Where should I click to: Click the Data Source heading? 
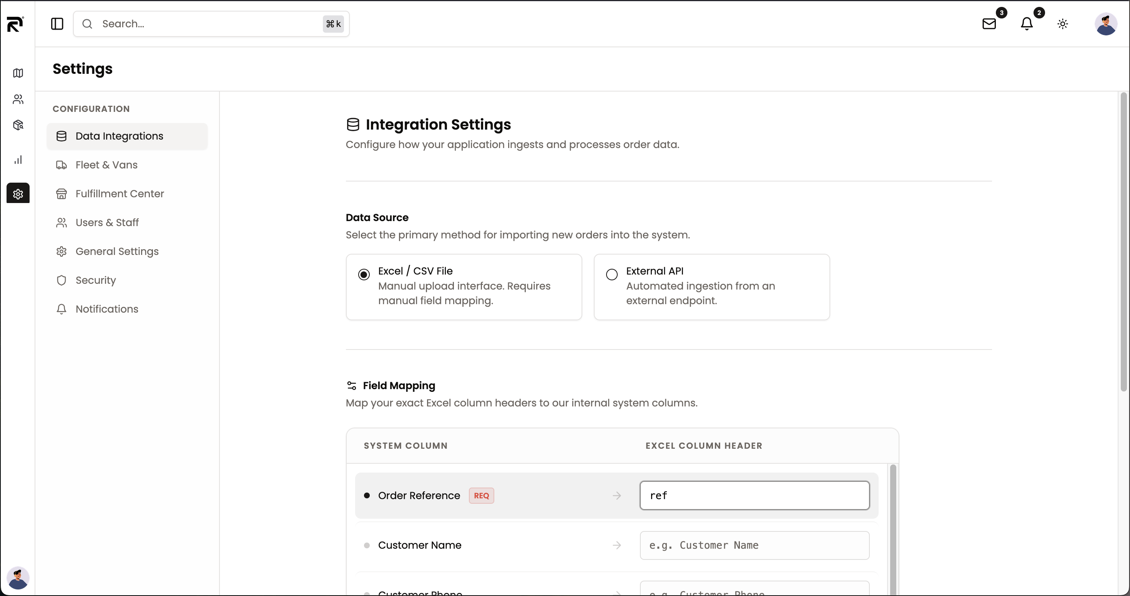377,218
